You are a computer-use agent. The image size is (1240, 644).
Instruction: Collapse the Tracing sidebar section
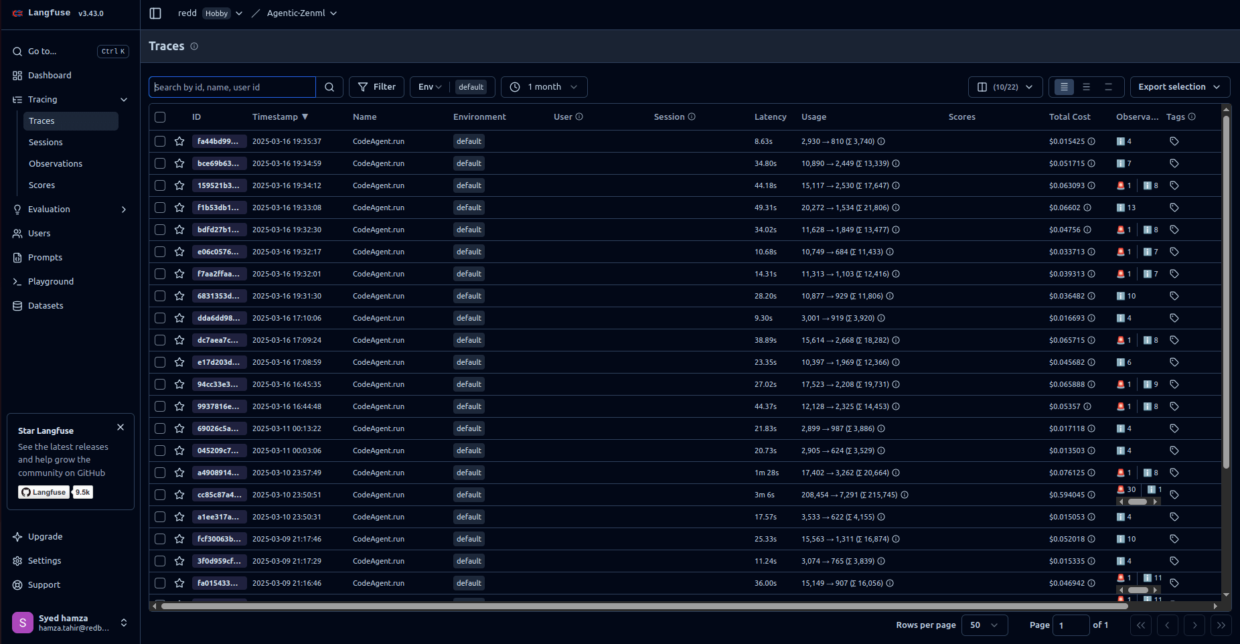[124, 100]
